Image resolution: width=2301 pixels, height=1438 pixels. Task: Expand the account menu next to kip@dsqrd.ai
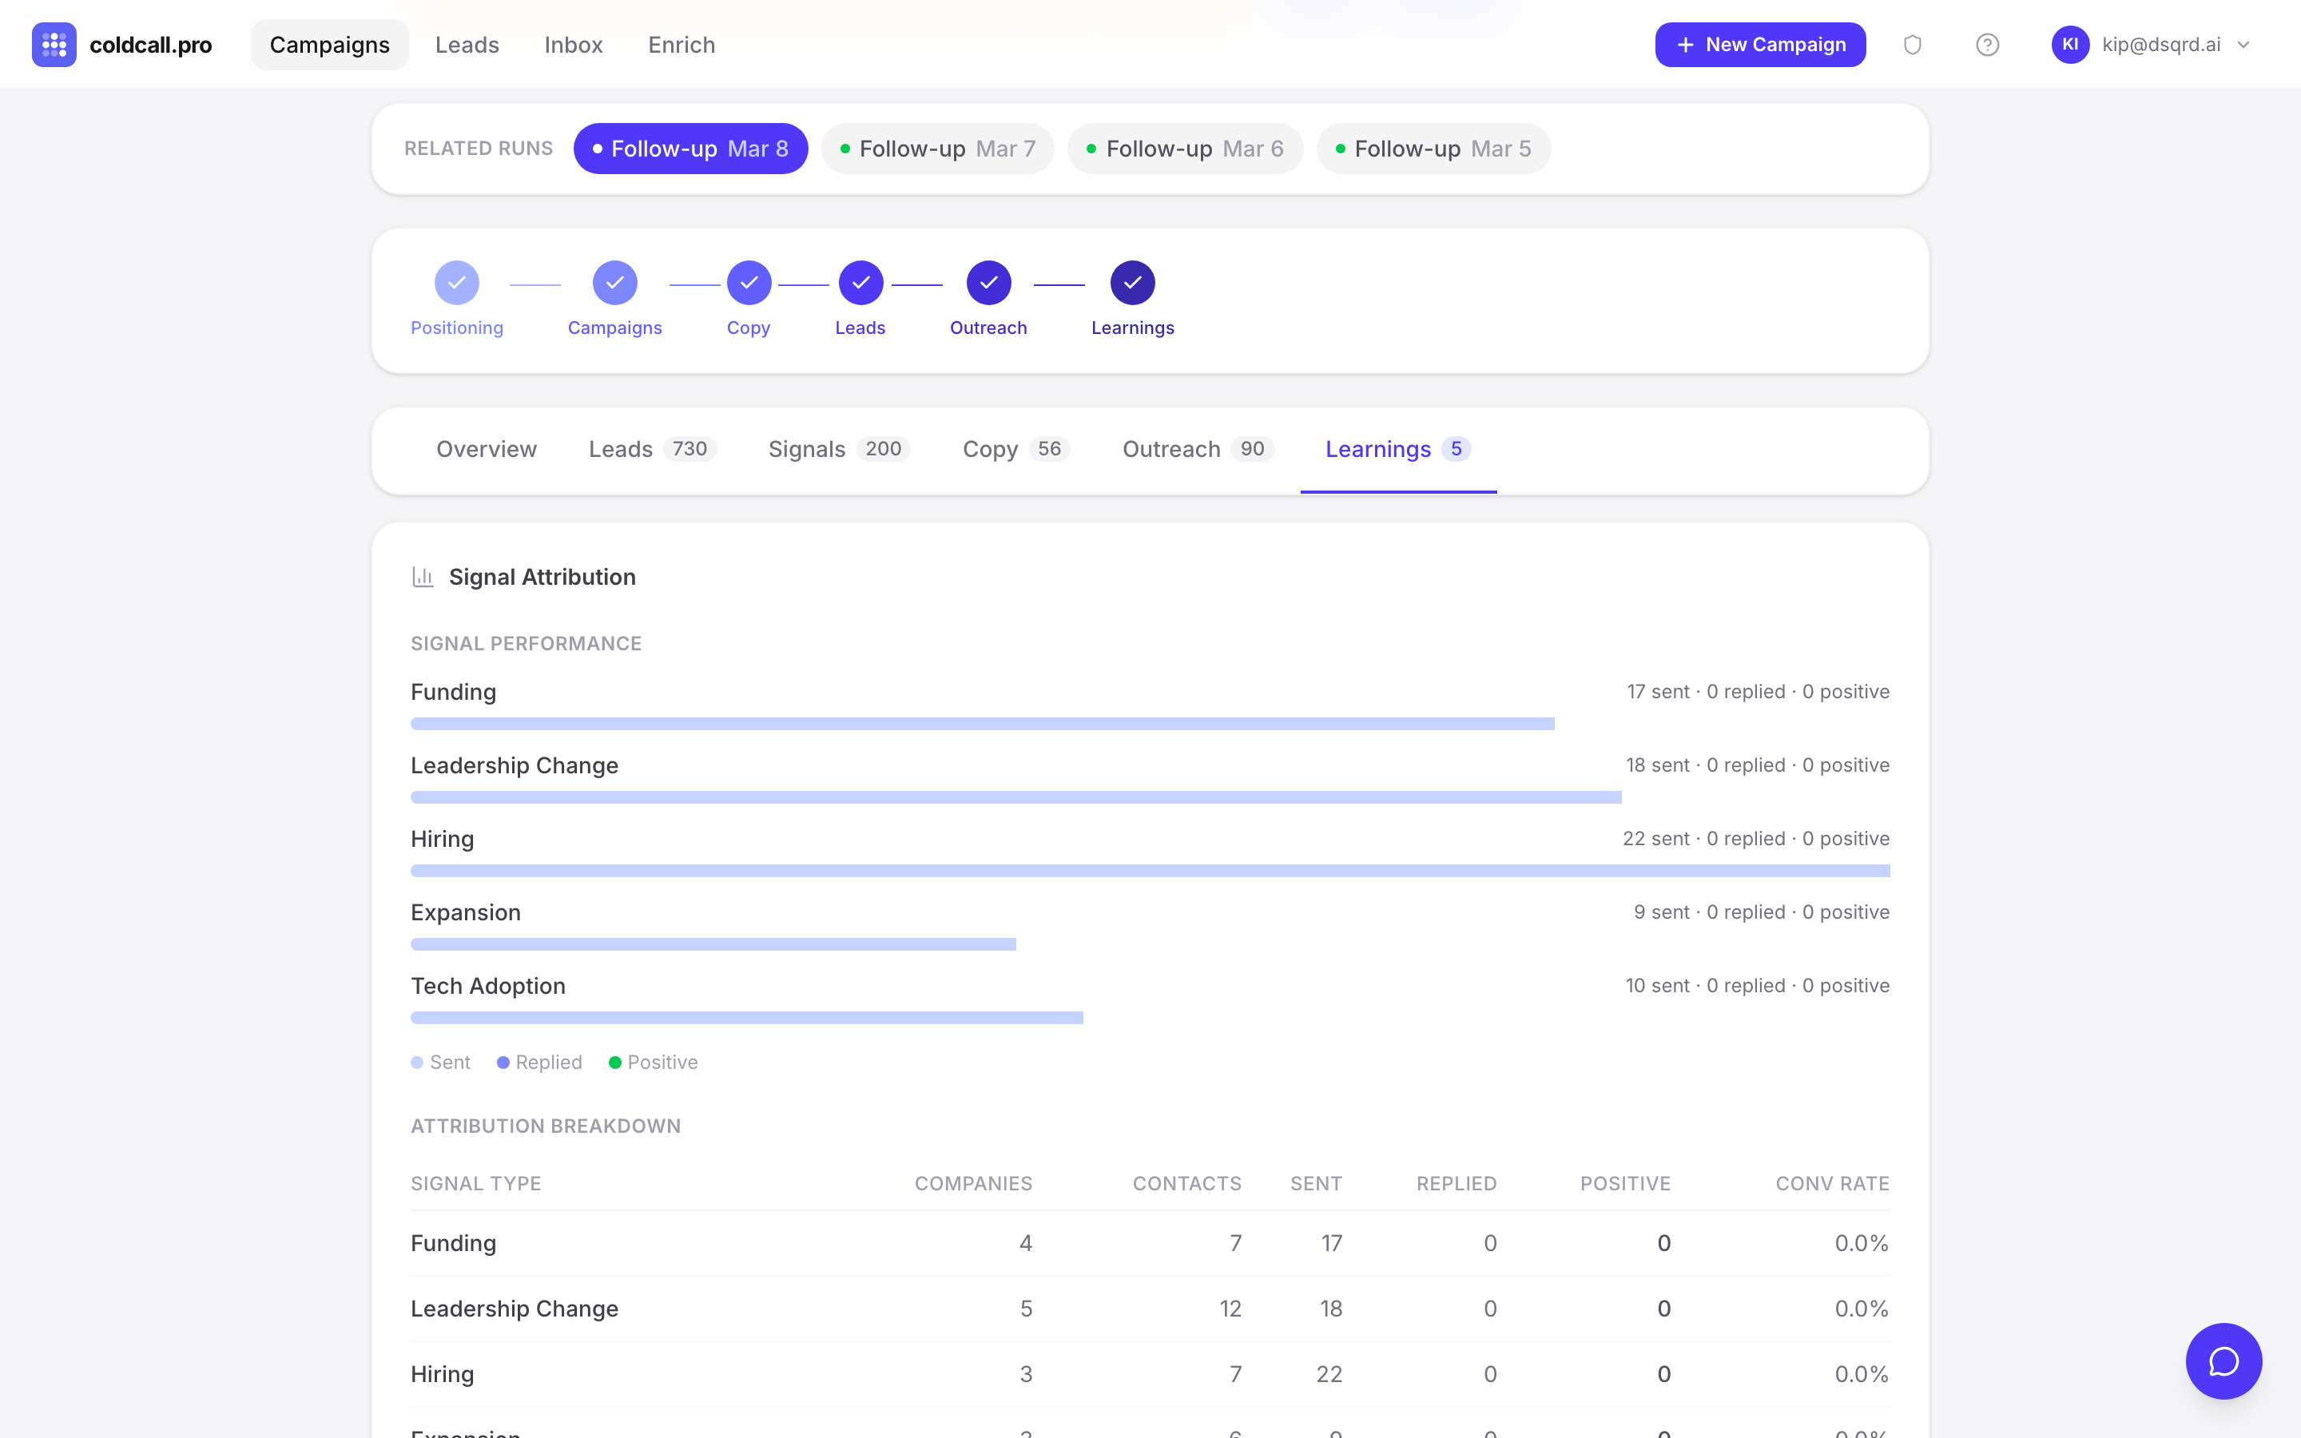coord(2246,44)
